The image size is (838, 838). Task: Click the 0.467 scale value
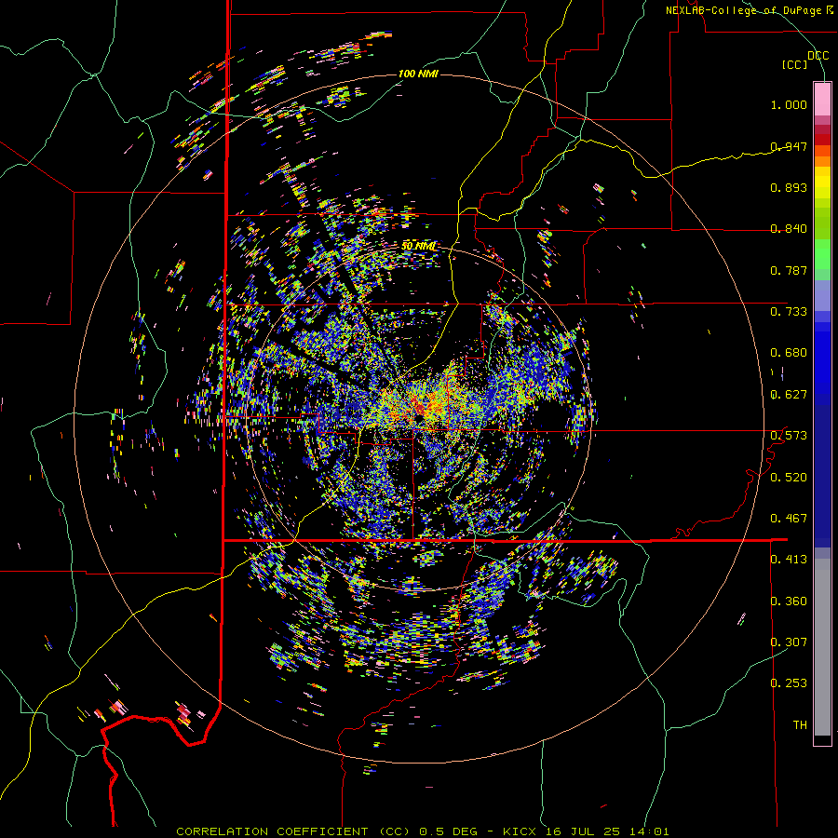789,519
